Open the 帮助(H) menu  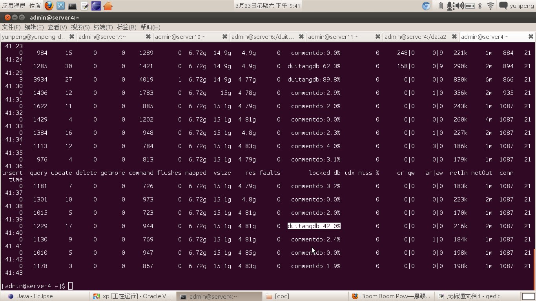point(150,27)
